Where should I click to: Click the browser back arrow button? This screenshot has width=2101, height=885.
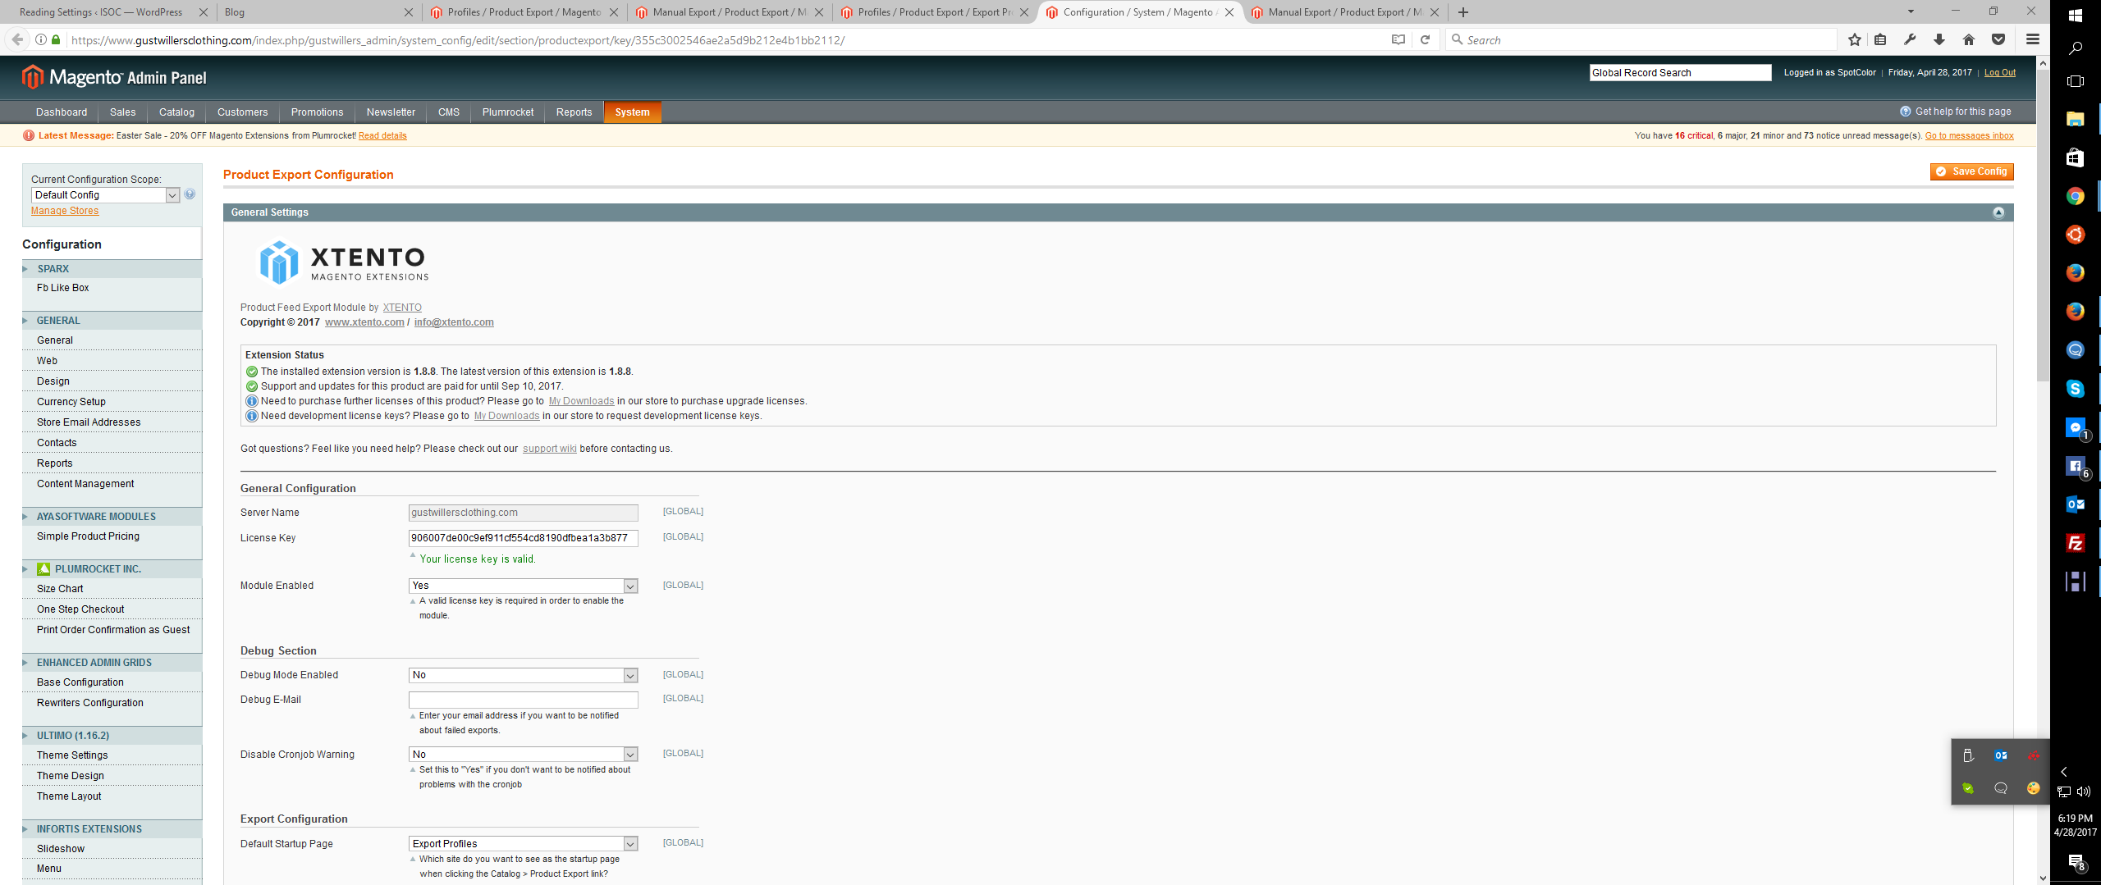(17, 39)
